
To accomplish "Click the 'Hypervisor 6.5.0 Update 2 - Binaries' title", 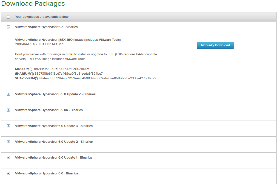I will 55,94.
